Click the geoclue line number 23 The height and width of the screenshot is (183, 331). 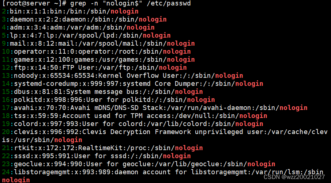[6, 164]
